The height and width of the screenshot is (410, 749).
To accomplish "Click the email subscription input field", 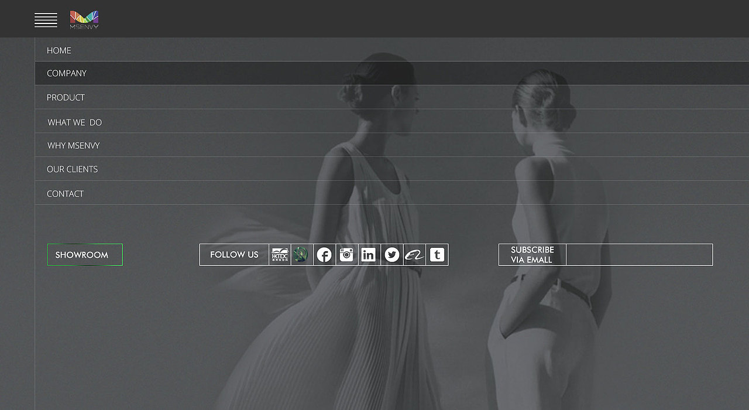I will (x=640, y=255).
